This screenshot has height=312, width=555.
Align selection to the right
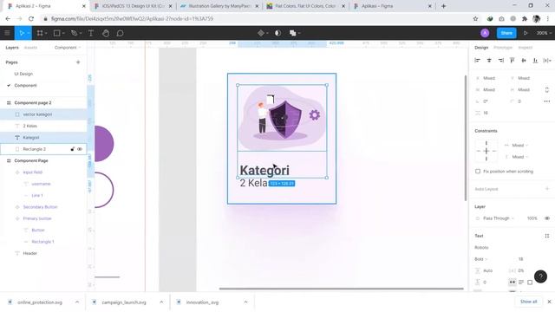[501, 61]
